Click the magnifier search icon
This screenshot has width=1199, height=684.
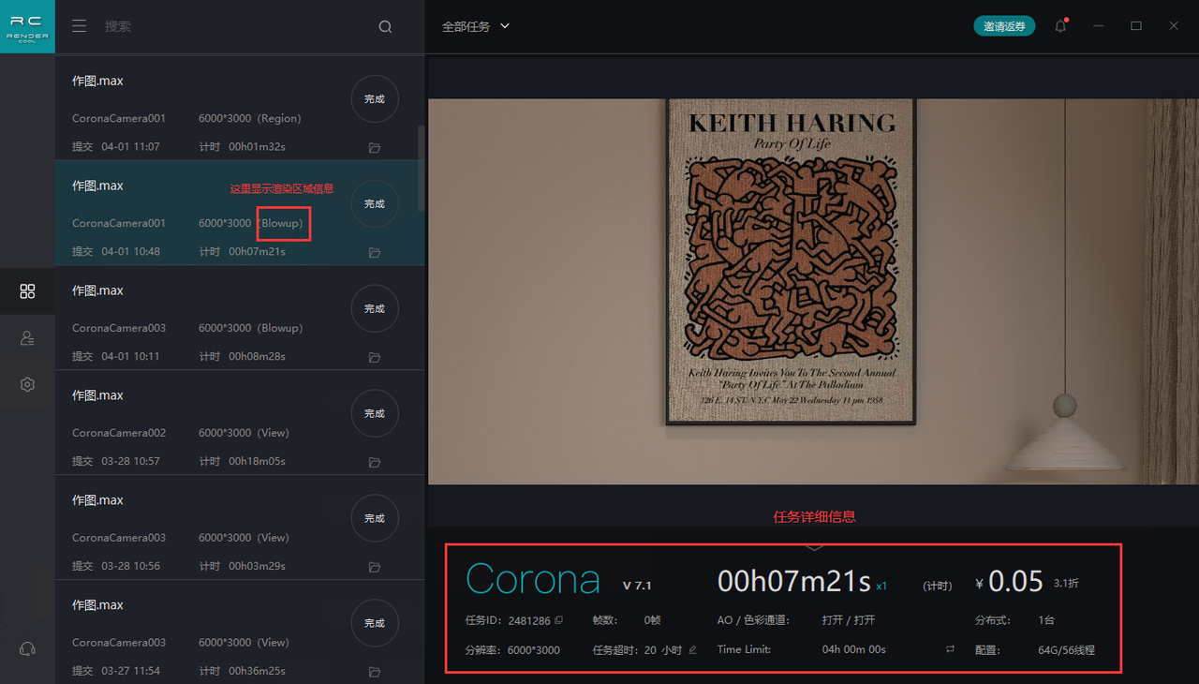[385, 27]
